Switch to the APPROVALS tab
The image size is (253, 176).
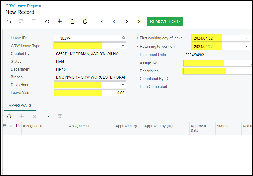click(20, 106)
